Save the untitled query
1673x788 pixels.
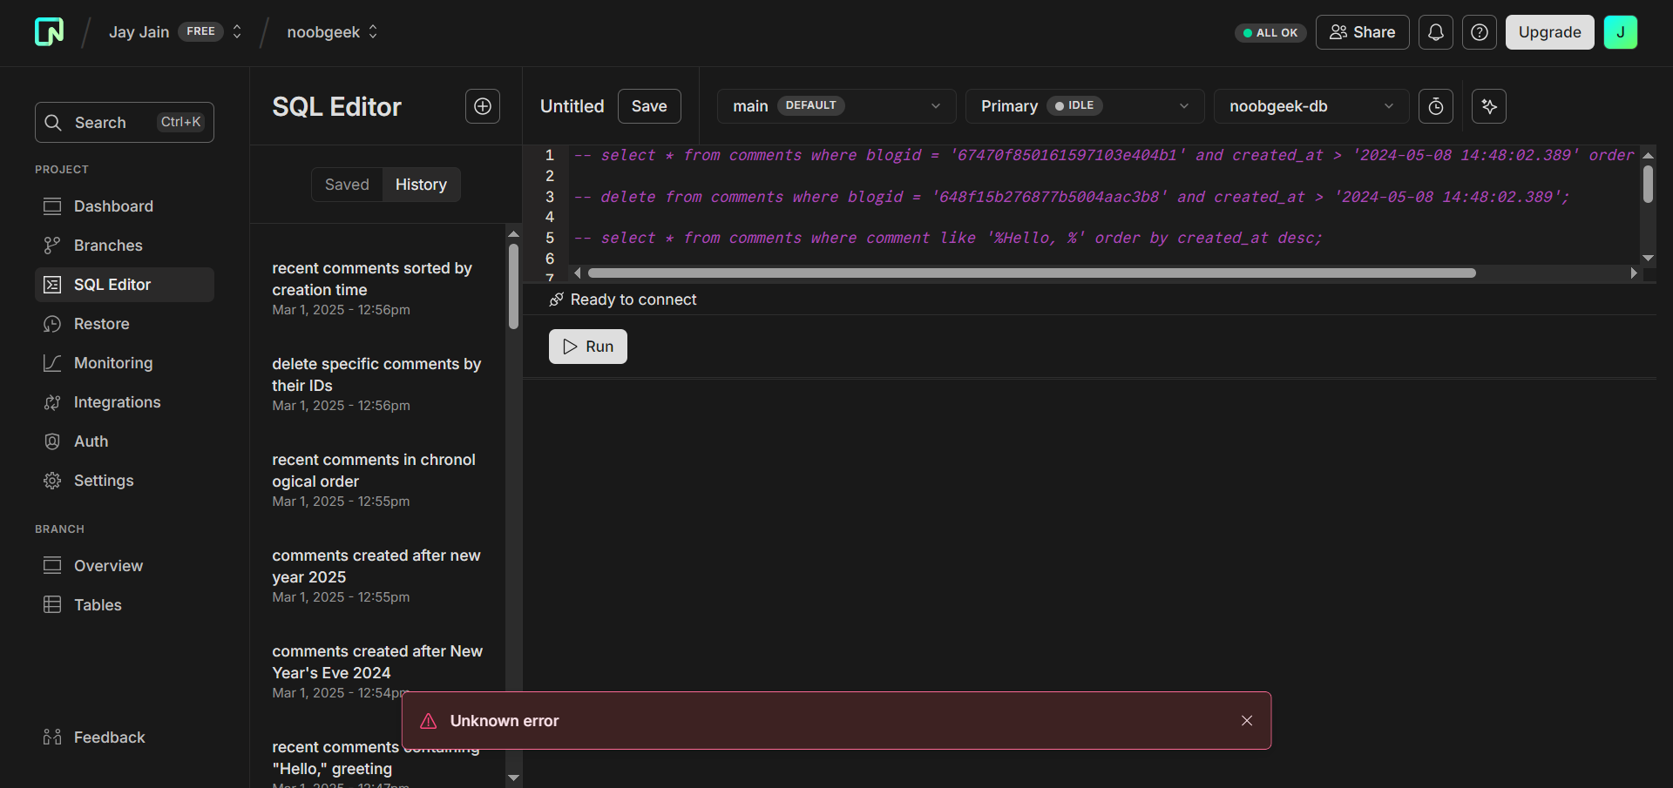648,105
